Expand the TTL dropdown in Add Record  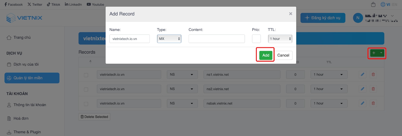coord(280,39)
